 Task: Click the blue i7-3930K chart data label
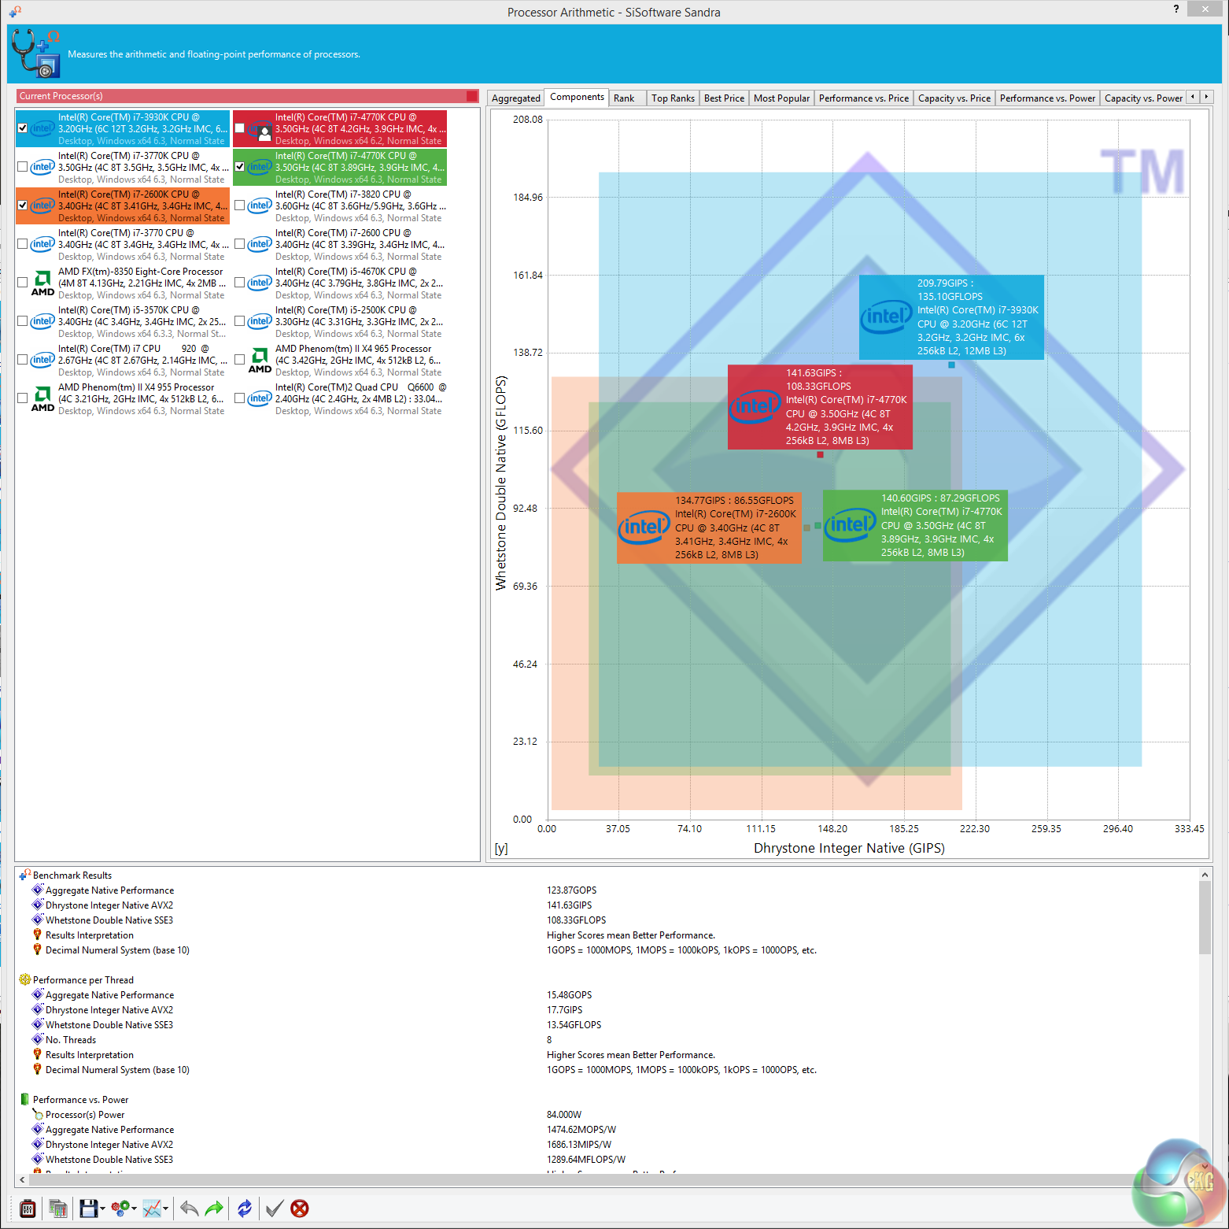[x=951, y=317]
